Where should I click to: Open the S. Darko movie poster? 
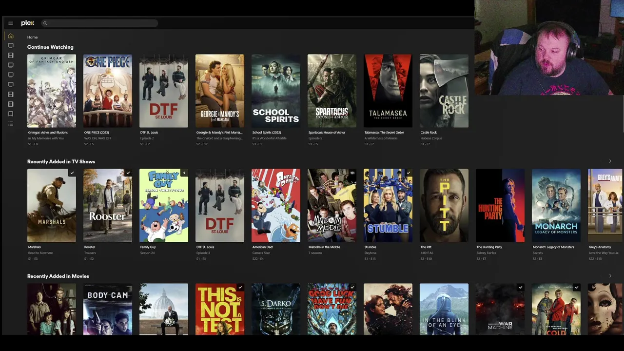(276, 309)
